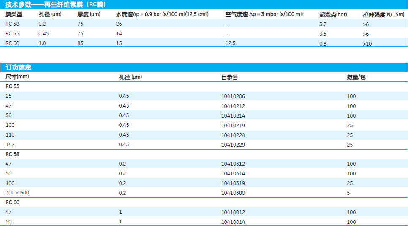Click RC 58 in the technical parameters table

coord(12,24)
